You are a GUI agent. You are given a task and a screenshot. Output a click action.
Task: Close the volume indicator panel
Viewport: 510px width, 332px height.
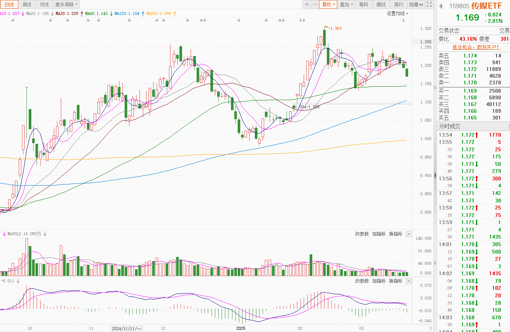point(409,234)
